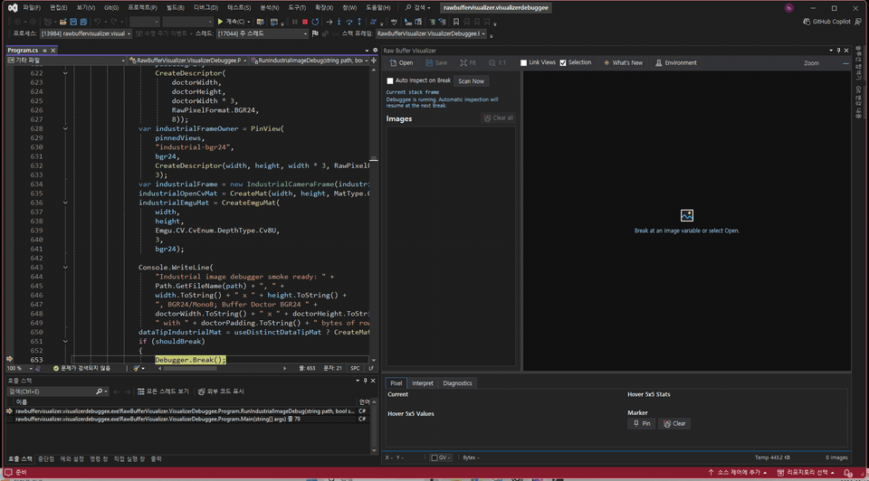
Task: Open the 100 % editor zoom dropdown
Action: (19, 368)
